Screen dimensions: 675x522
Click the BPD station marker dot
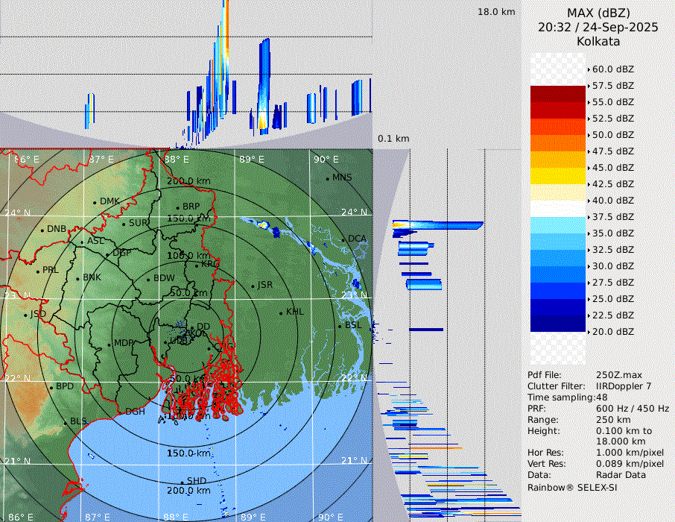click(51, 388)
